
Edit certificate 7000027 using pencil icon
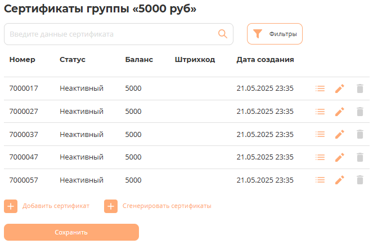(339, 112)
